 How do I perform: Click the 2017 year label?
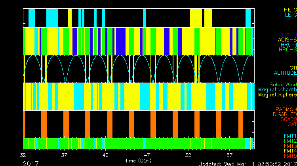pyautogui.click(x=31, y=163)
